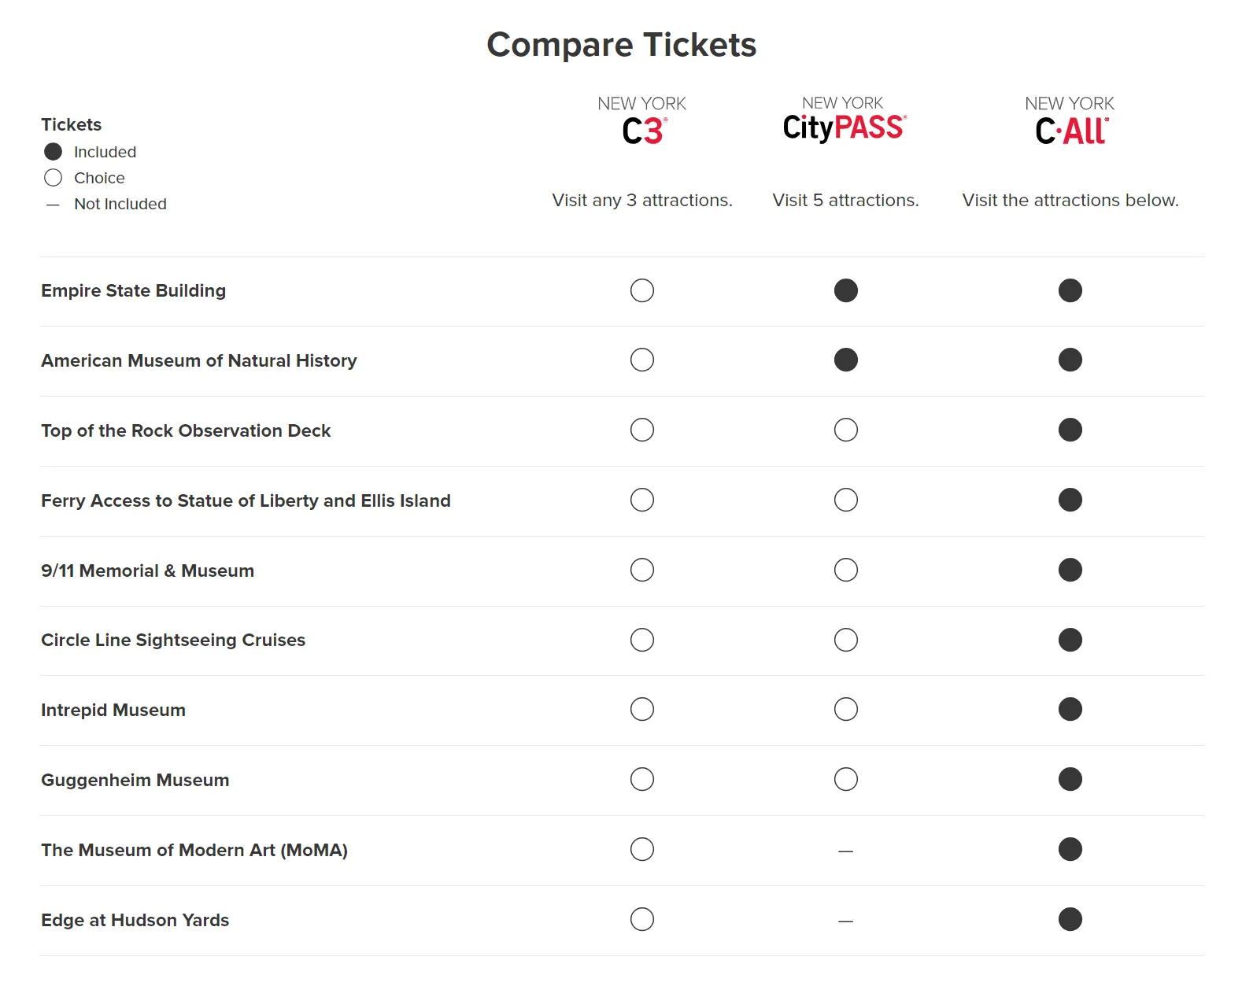1242x986 pixels.
Task: Click the New York C-All logo
Action: [x=1070, y=121]
